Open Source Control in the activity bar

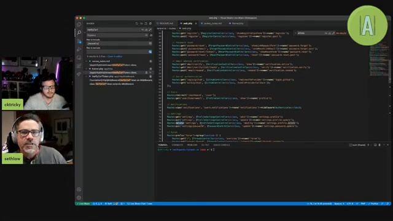[79, 41]
